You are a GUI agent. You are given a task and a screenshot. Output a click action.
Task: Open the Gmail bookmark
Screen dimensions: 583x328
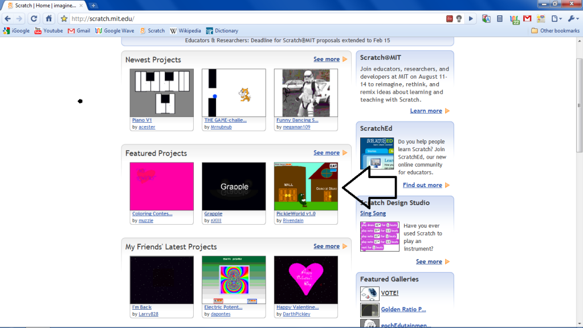[x=79, y=31]
